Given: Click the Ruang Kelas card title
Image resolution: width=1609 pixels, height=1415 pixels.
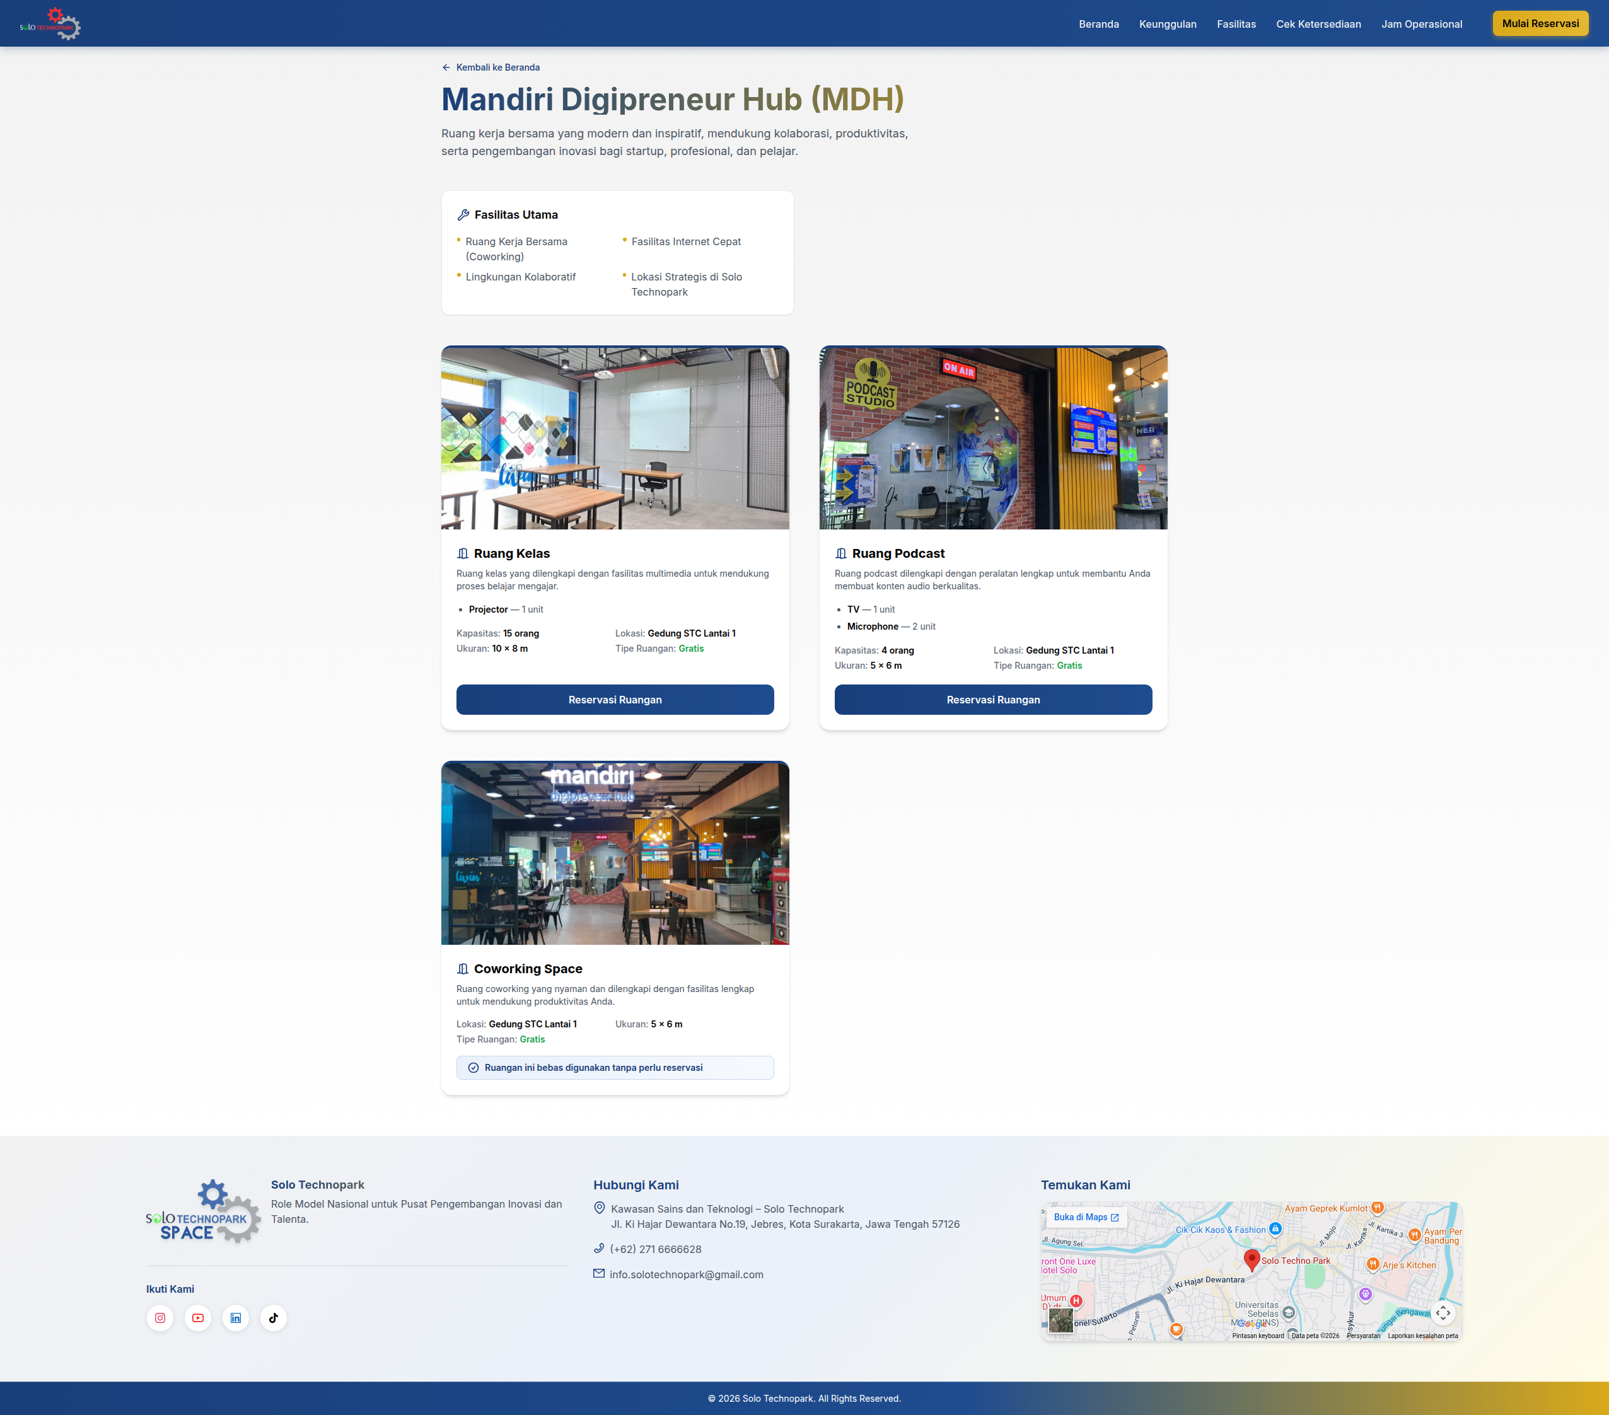Looking at the screenshot, I should pos(512,554).
